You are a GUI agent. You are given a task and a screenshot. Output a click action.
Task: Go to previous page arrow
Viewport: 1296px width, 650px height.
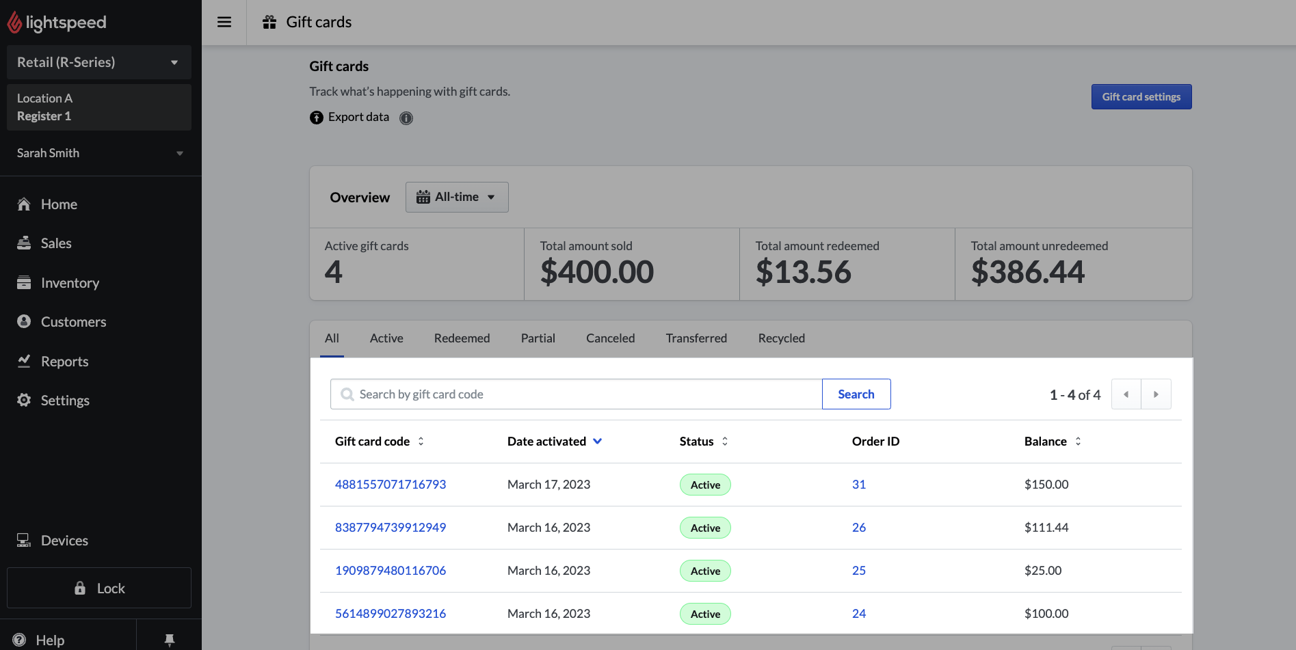pos(1126,394)
